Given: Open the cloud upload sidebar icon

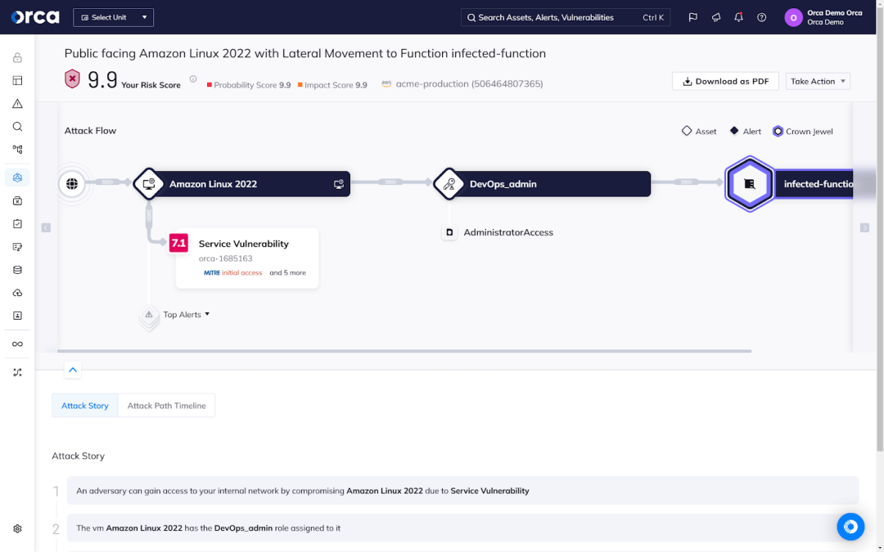Looking at the screenshot, I should (17, 293).
